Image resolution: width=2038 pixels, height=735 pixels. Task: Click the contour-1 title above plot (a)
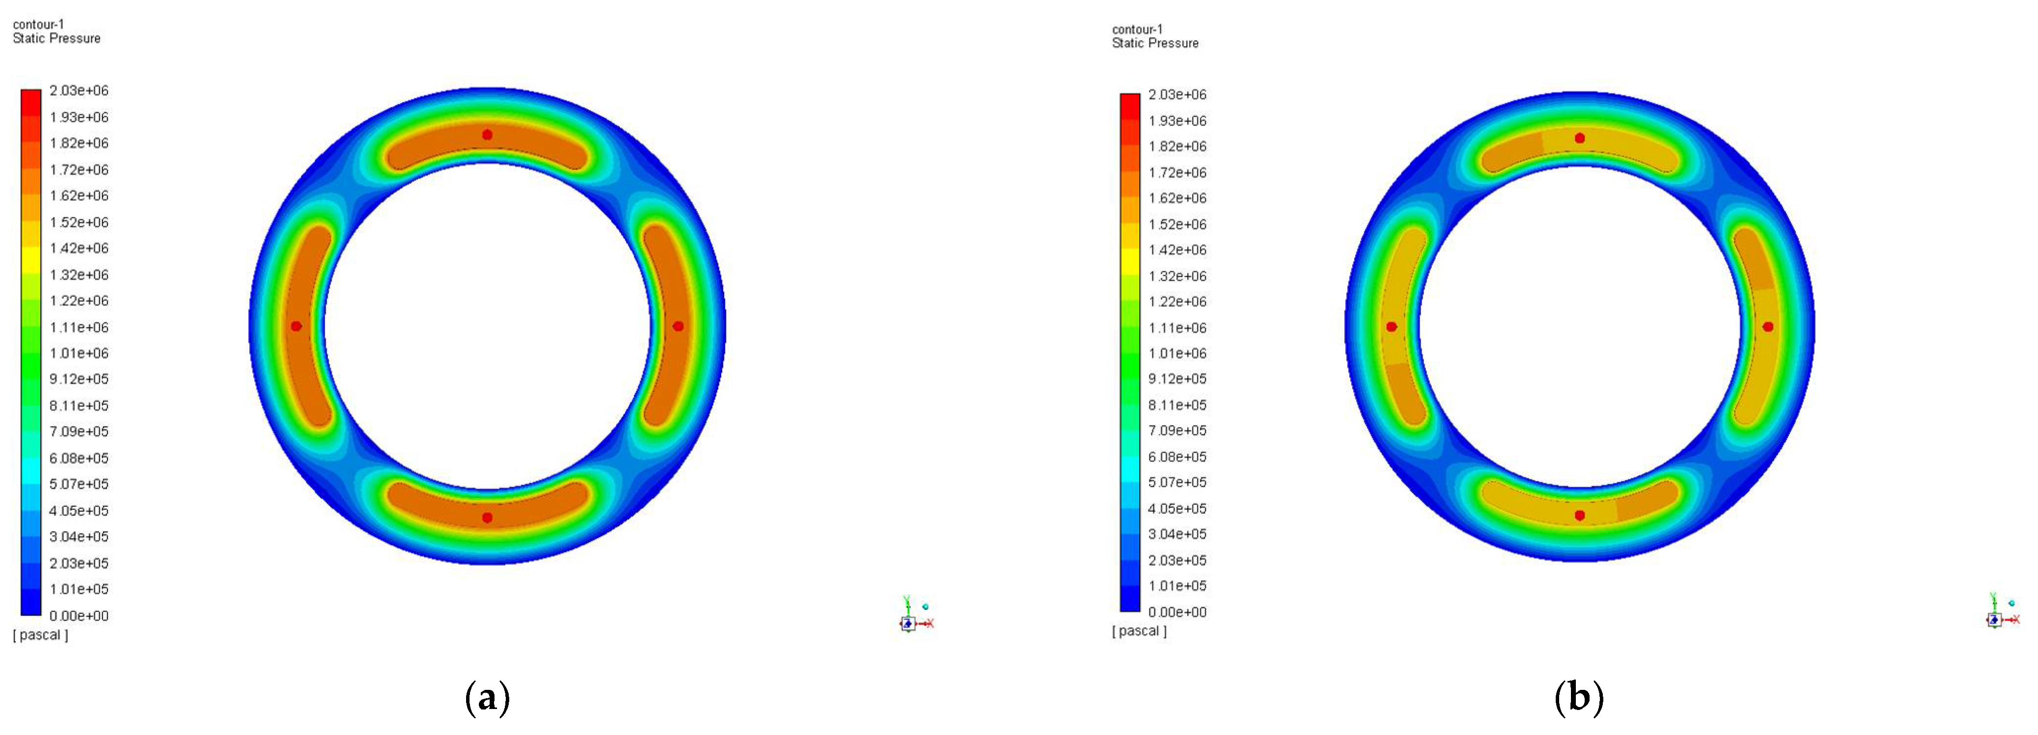pos(38,25)
